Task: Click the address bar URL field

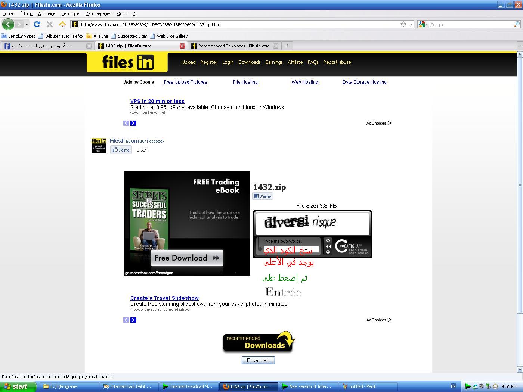Action: [239, 25]
